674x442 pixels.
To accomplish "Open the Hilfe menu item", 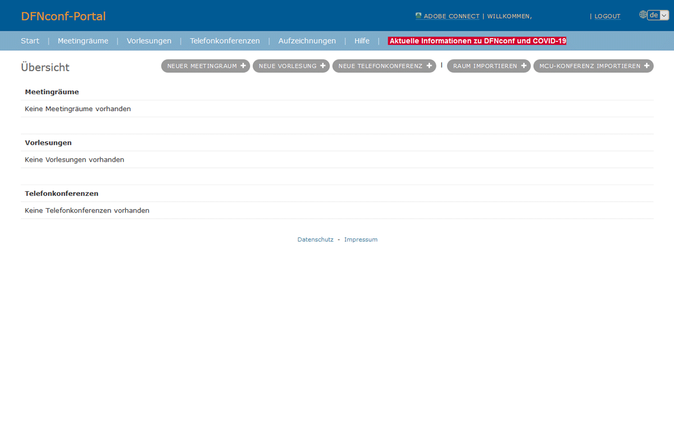I will [x=362, y=41].
